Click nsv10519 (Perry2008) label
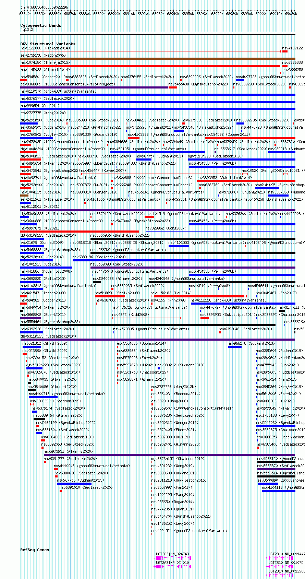The width and height of the screenshot is (305, 579). 209,286
